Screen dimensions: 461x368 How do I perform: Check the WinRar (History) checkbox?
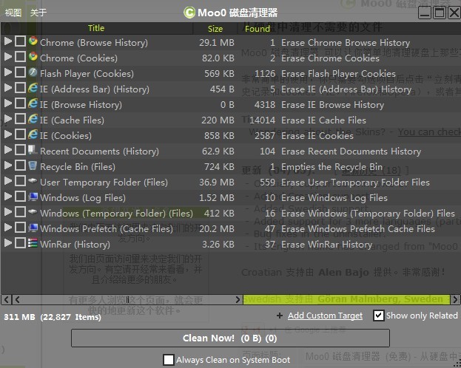(x=20, y=243)
